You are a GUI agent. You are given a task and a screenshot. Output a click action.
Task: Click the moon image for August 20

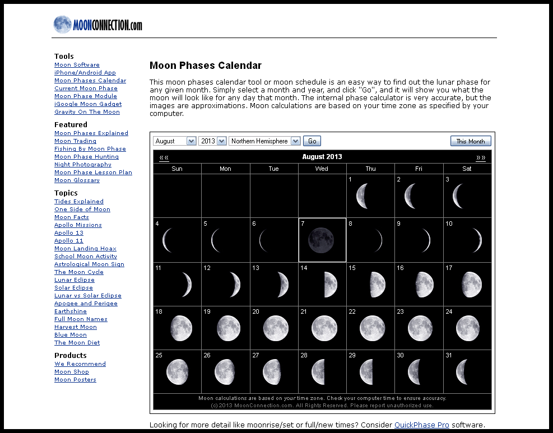(x=276, y=328)
